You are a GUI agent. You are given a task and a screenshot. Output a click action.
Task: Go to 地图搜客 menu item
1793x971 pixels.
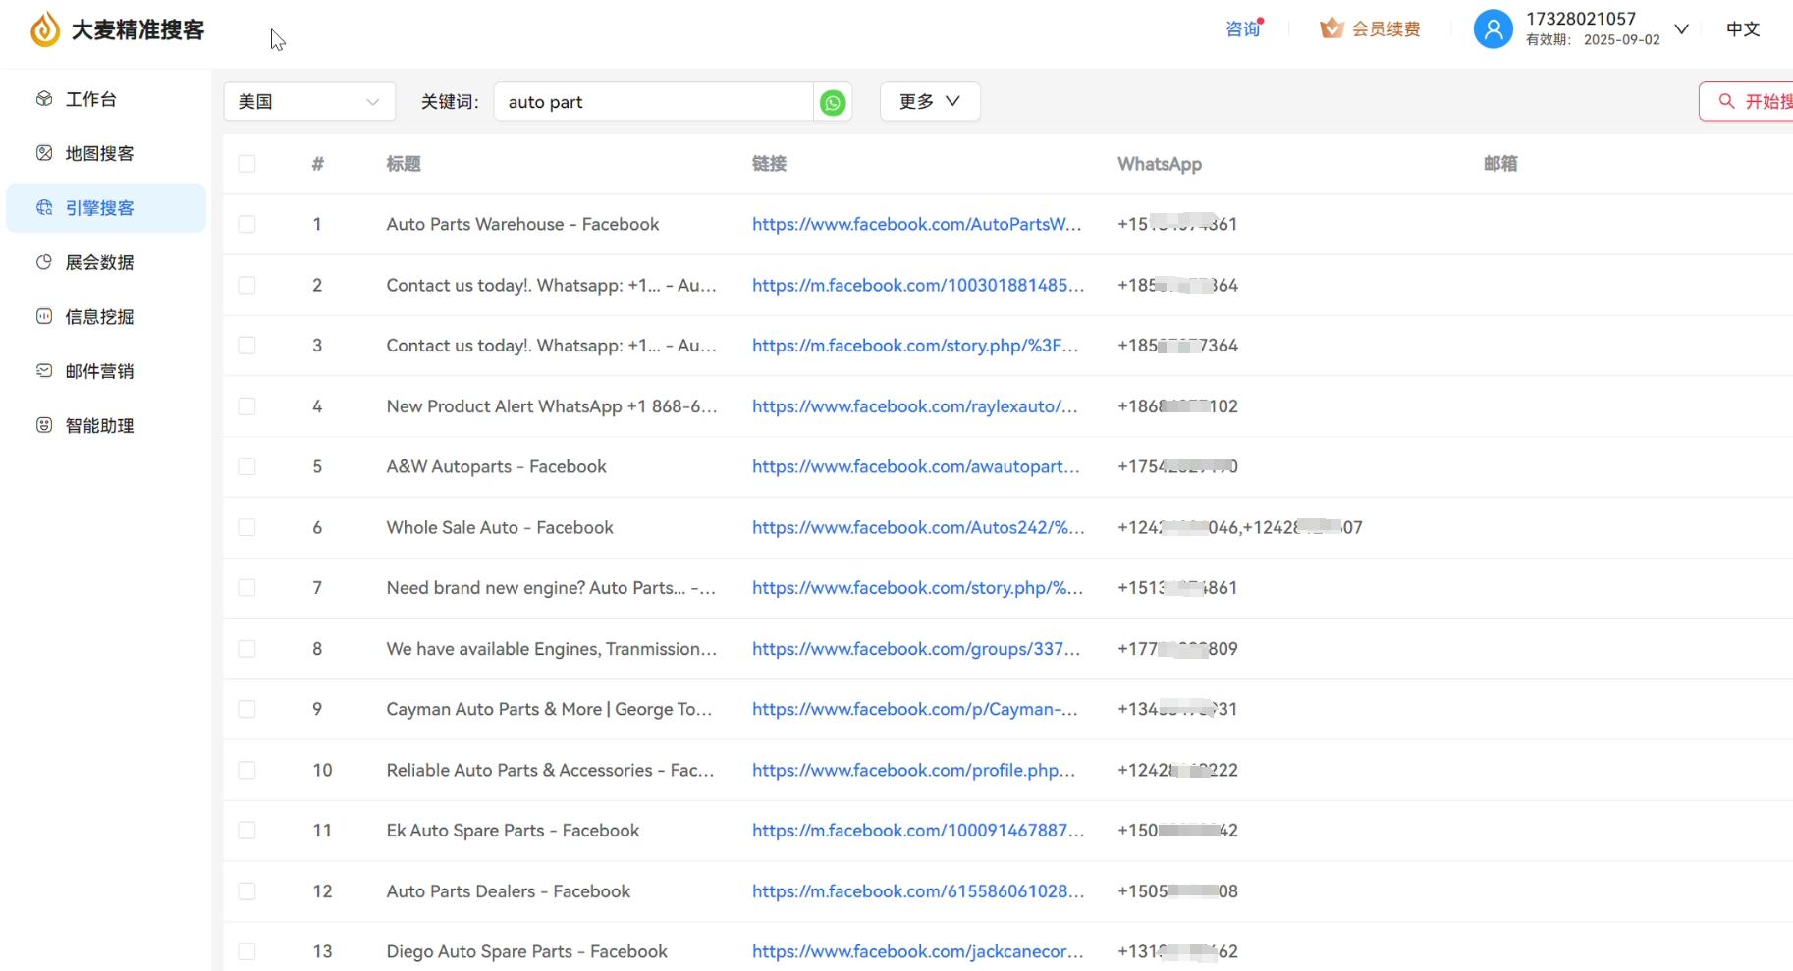[x=99, y=153]
